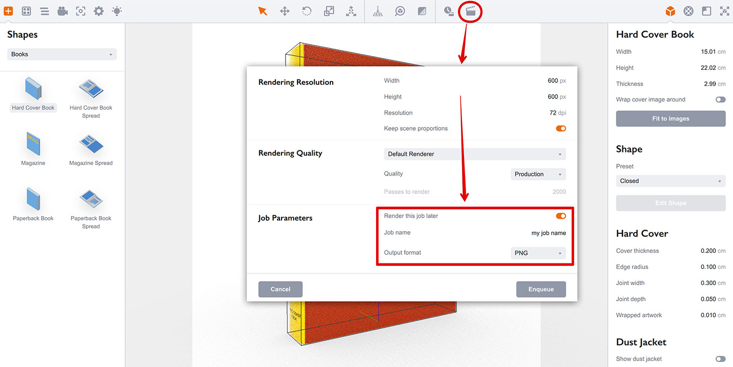Expand the Quality Production dropdown
Screen dimensions: 733x367
(538, 174)
